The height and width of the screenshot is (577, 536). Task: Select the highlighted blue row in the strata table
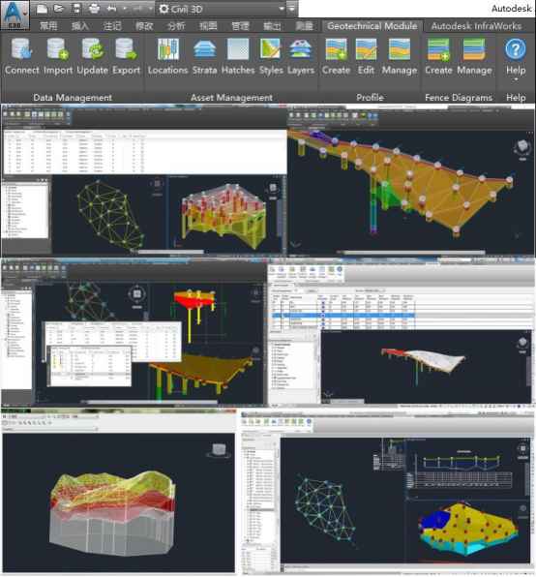click(343, 316)
